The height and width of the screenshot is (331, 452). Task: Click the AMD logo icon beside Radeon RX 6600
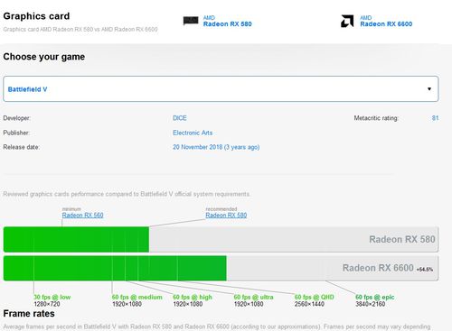(x=347, y=21)
